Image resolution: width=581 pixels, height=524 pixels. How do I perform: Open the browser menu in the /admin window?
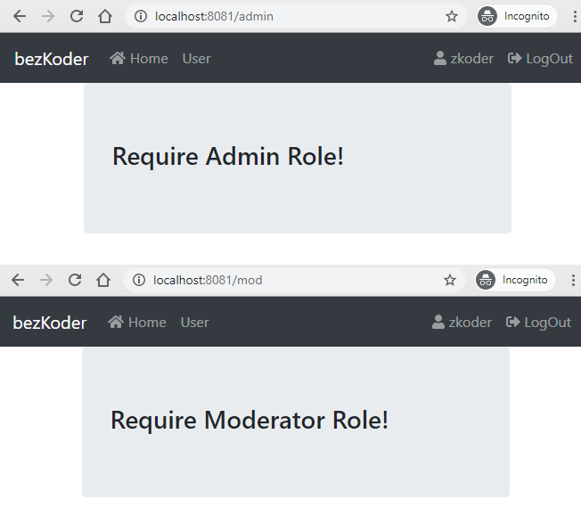573,16
